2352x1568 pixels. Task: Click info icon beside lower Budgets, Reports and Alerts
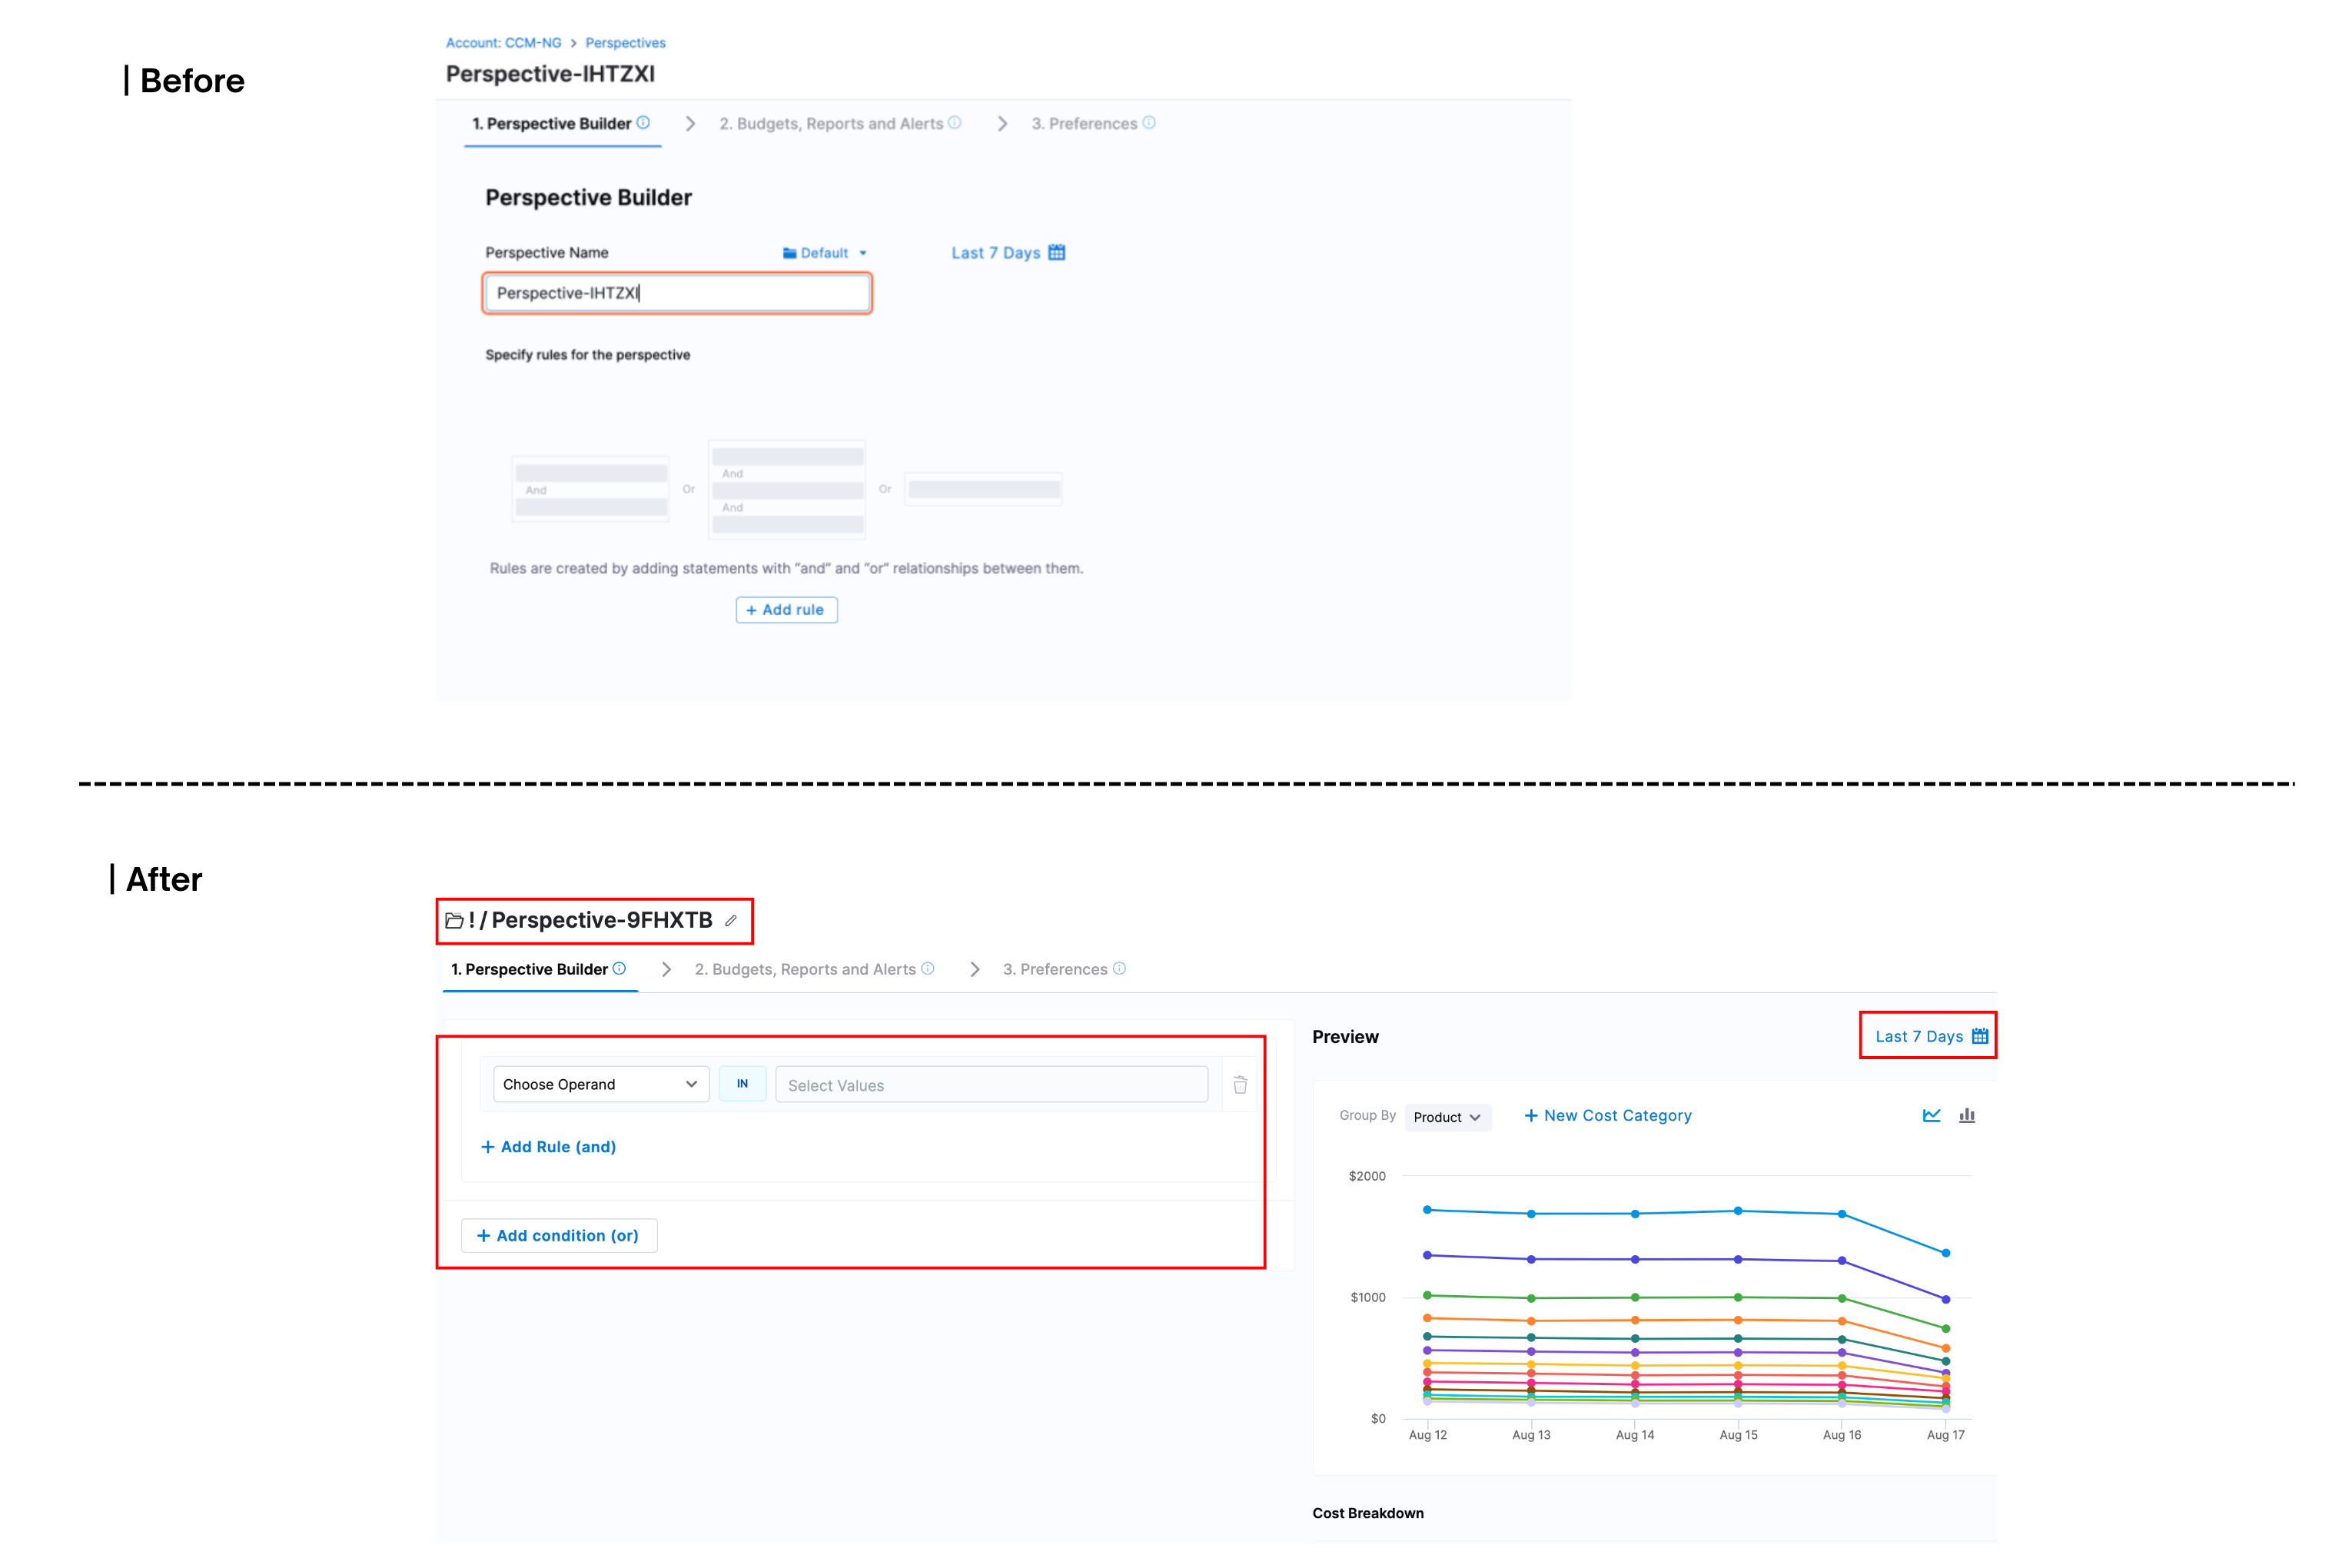[928, 968]
